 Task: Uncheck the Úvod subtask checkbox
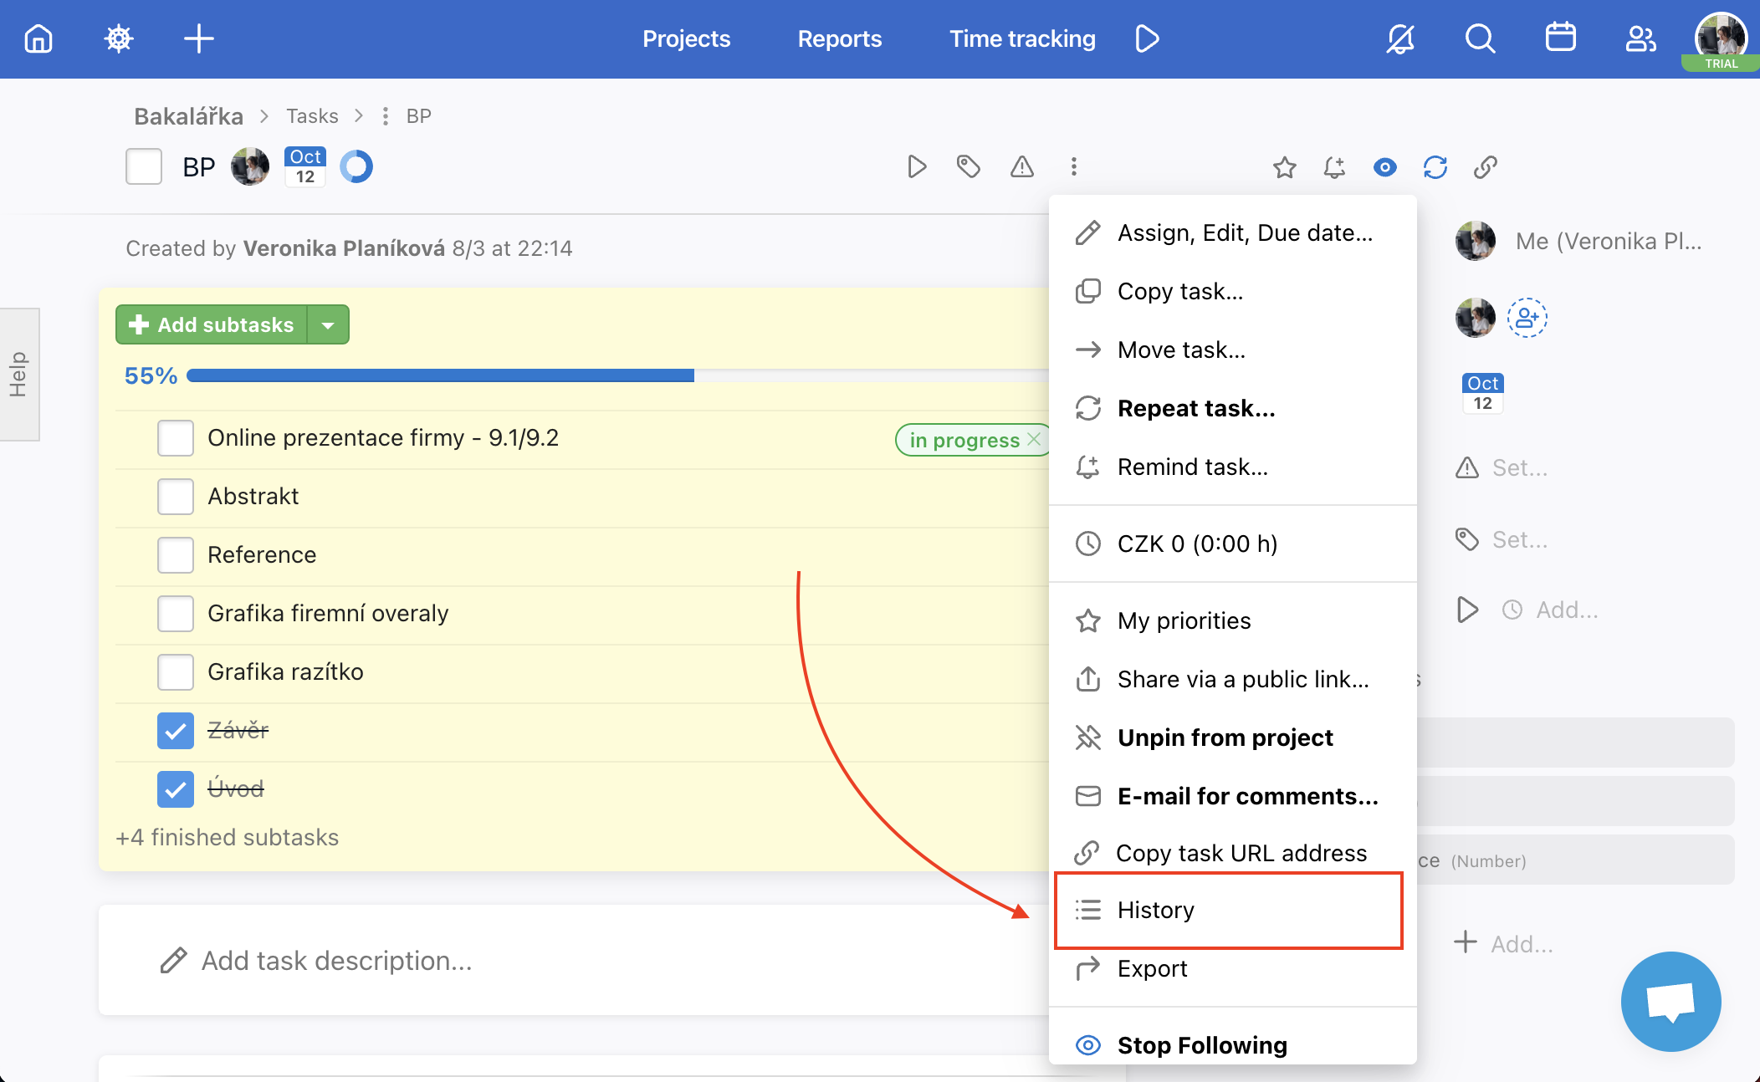click(x=176, y=789)
